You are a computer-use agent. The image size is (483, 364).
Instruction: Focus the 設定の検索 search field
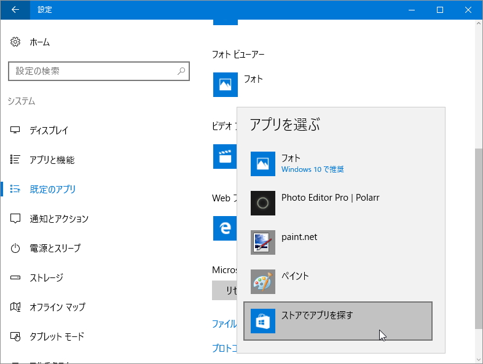coord(98,71)
